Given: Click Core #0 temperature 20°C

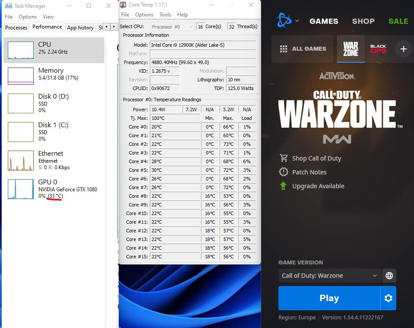Looking at the screenshot, I should (175, 127).
